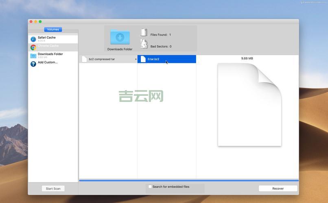Click the blue scan progress bar
The height and width of the screenshot is (203, 328).
pyautogui.click(x=188, y=180)
